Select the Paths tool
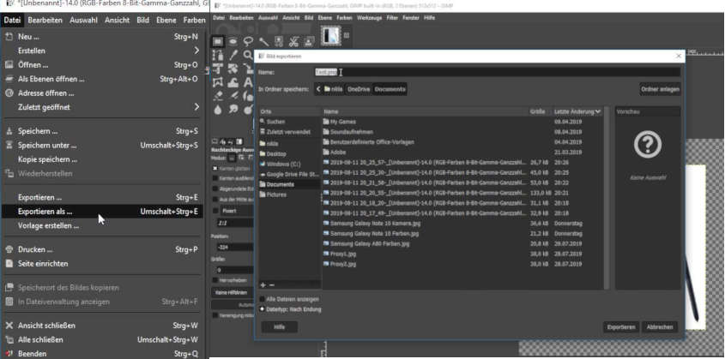The height and width of the screenshot is (359, 725). coord(218,56)
